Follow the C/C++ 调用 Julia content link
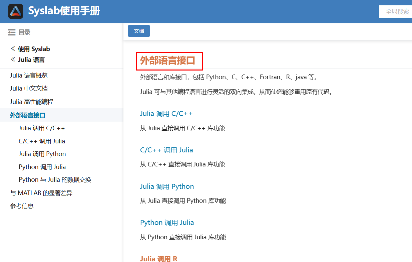This screenshot has width=412, height=262. point(166,150)
